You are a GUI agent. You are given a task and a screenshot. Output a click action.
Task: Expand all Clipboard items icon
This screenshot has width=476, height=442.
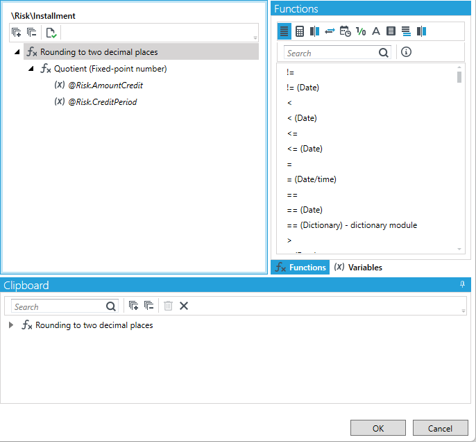(x=133, y=306)
